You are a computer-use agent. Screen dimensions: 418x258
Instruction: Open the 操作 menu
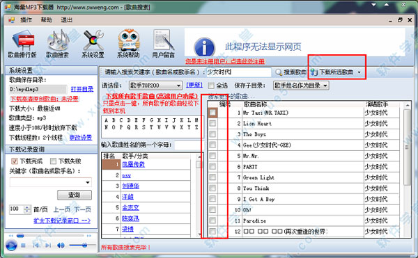click(x=26, y=20)
